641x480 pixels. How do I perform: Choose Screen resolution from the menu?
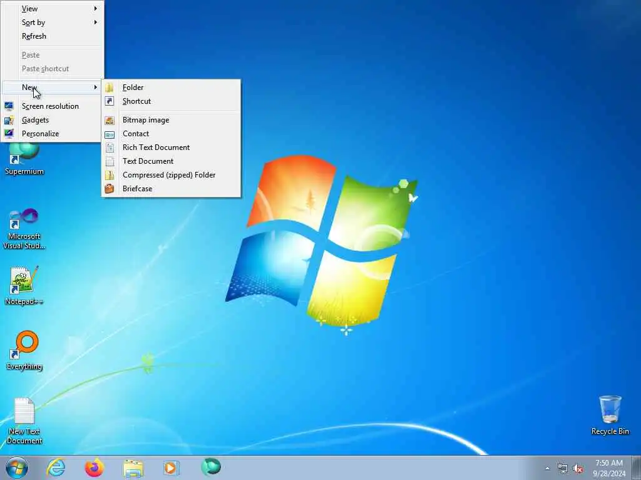pos(52,106)
